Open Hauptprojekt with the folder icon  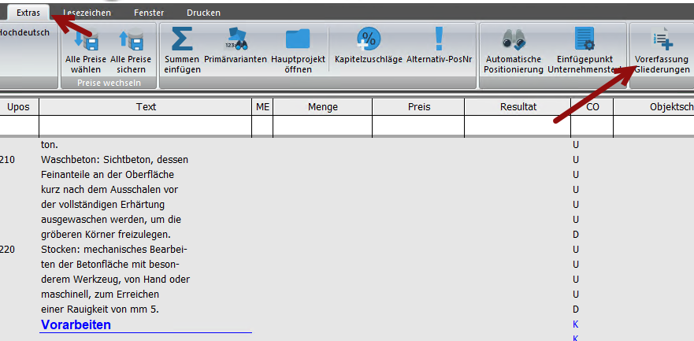point(298,50)
